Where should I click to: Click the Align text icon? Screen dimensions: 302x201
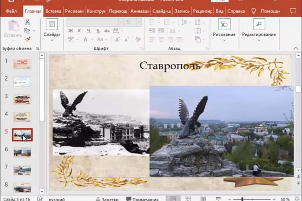(x=198, y=30)
